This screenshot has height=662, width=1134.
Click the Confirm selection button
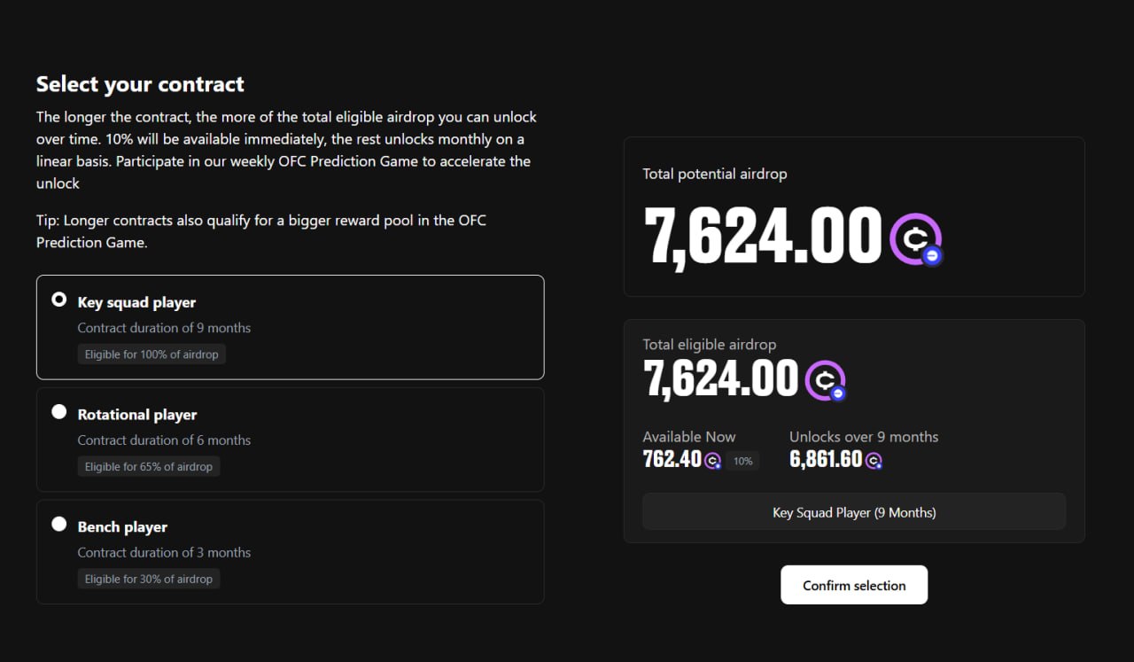pyautogui.click(x=854, y=585)
